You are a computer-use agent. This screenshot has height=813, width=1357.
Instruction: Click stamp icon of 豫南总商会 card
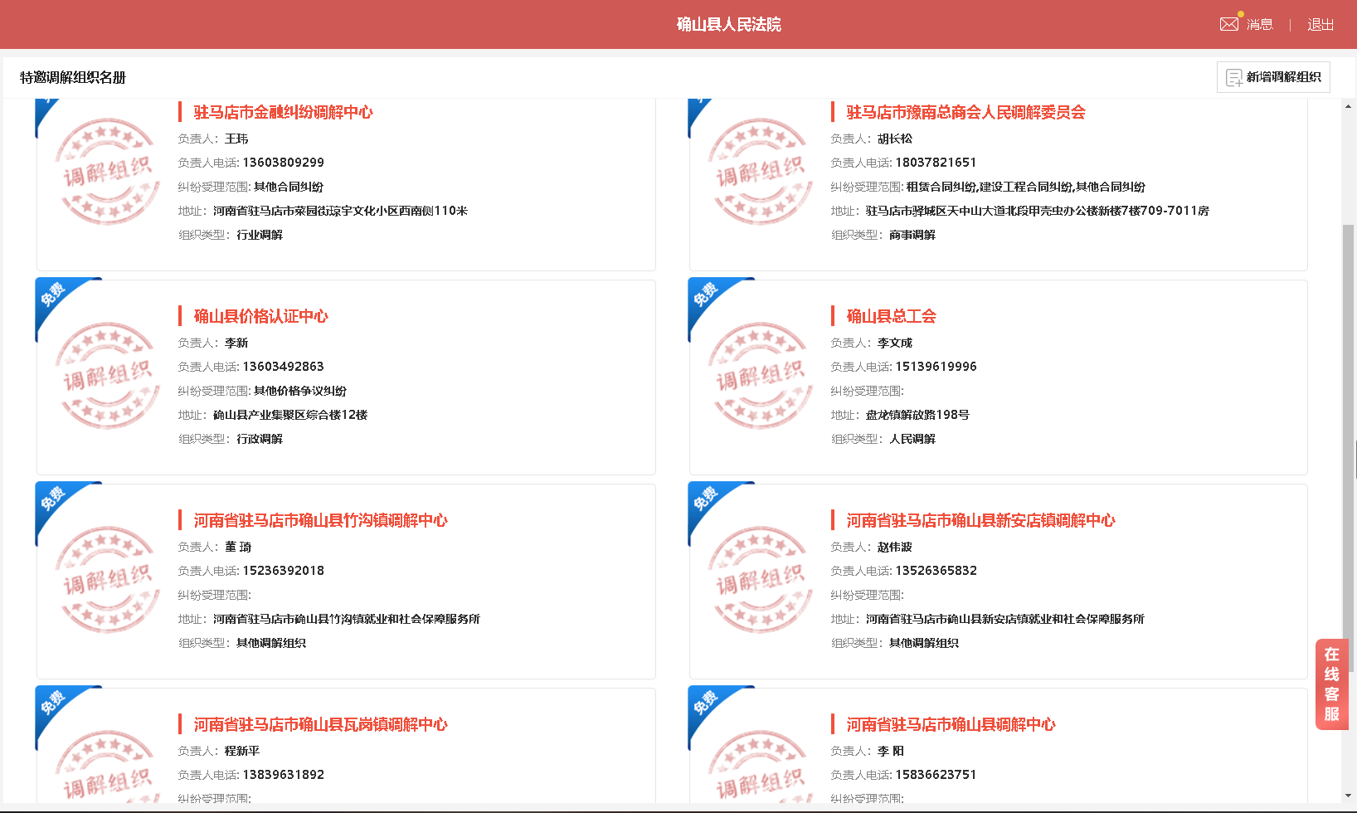click(x=761, y=172)
